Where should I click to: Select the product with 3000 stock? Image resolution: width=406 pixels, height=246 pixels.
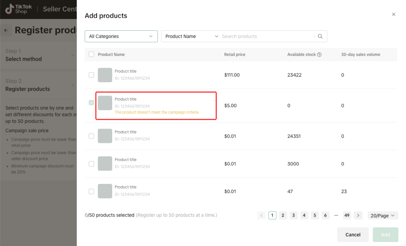(x=91, y=164)
